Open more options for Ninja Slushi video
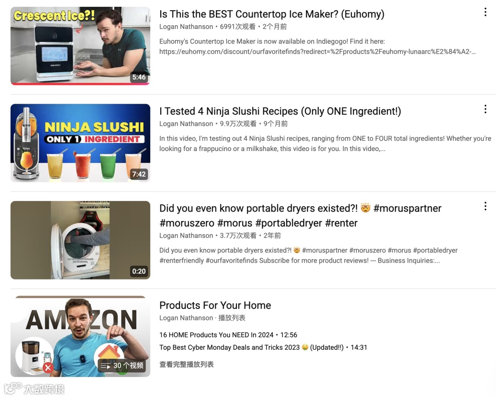 [x=485, y=109]
